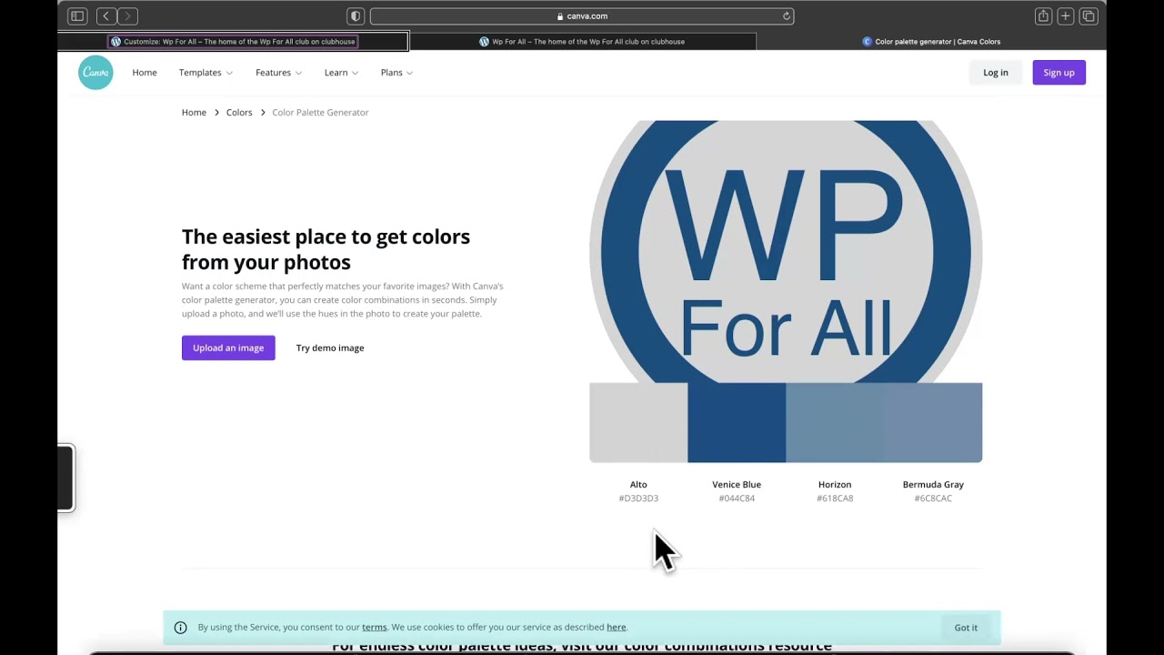Reload the page in the address bar
Screen dimensions: 1164x655
[x=787, y=15]
